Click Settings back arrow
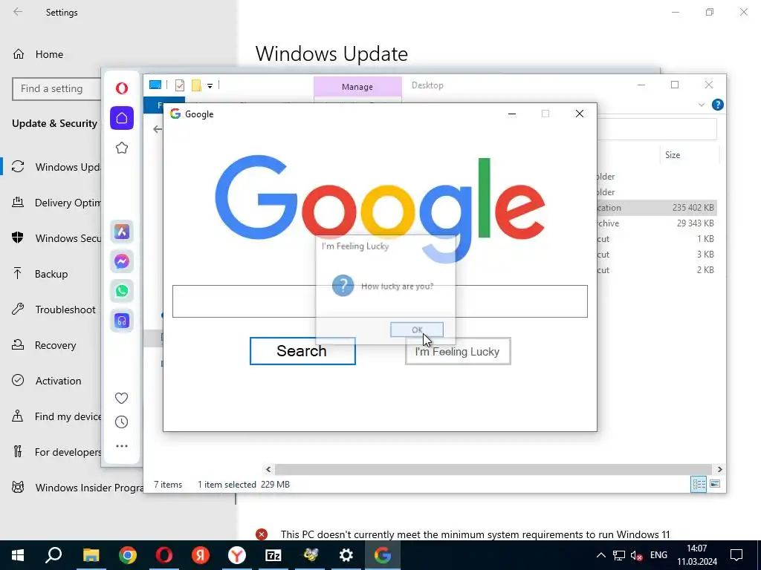Image resolution: width=761 pixels, height=570 pixels. tap(18, 12)
